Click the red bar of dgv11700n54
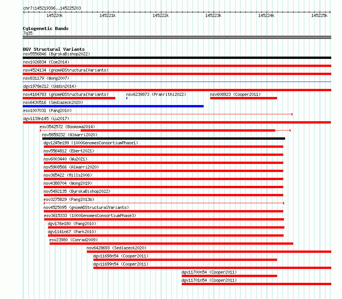342x299 pixels. 229,276
